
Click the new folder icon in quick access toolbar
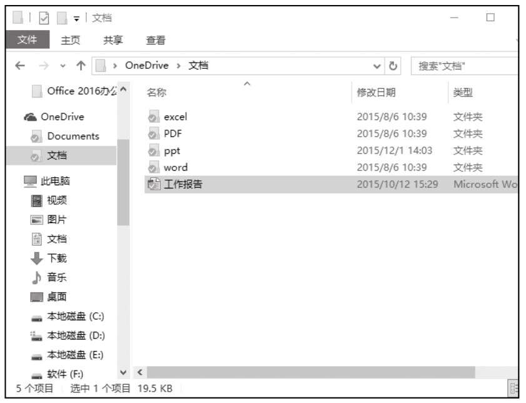point(62,18)
